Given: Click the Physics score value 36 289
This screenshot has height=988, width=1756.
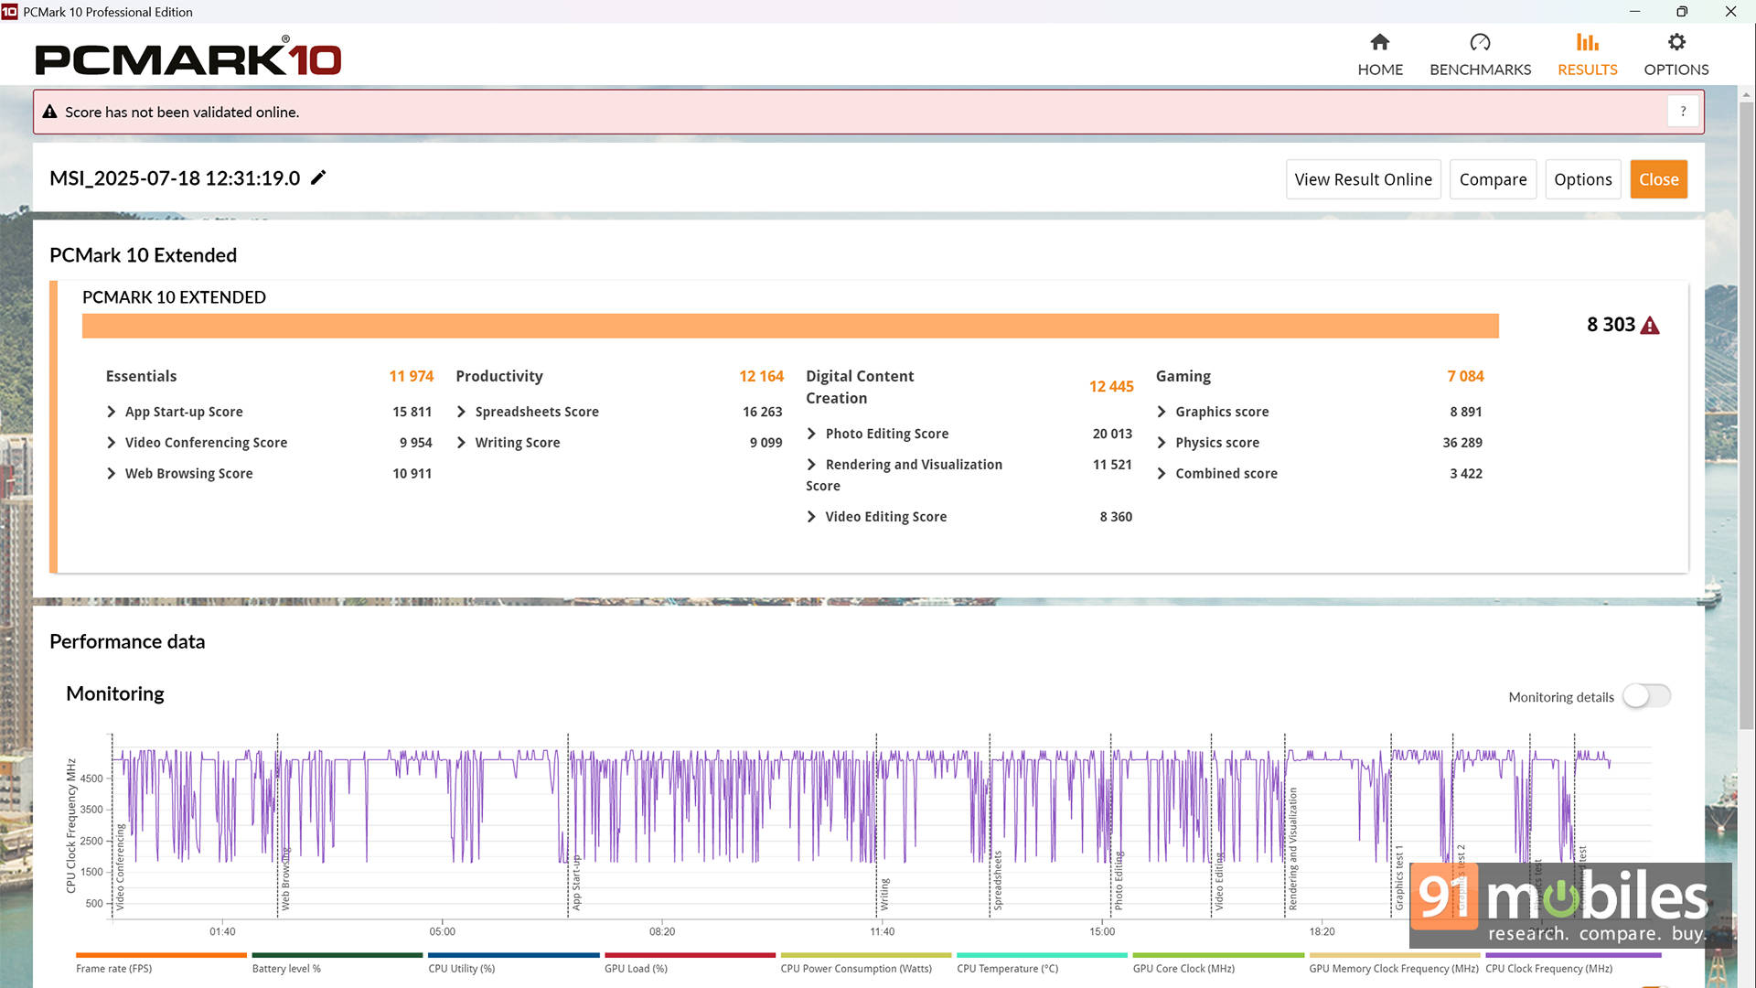Looking at the screenshot, I should coord(1462,443).
